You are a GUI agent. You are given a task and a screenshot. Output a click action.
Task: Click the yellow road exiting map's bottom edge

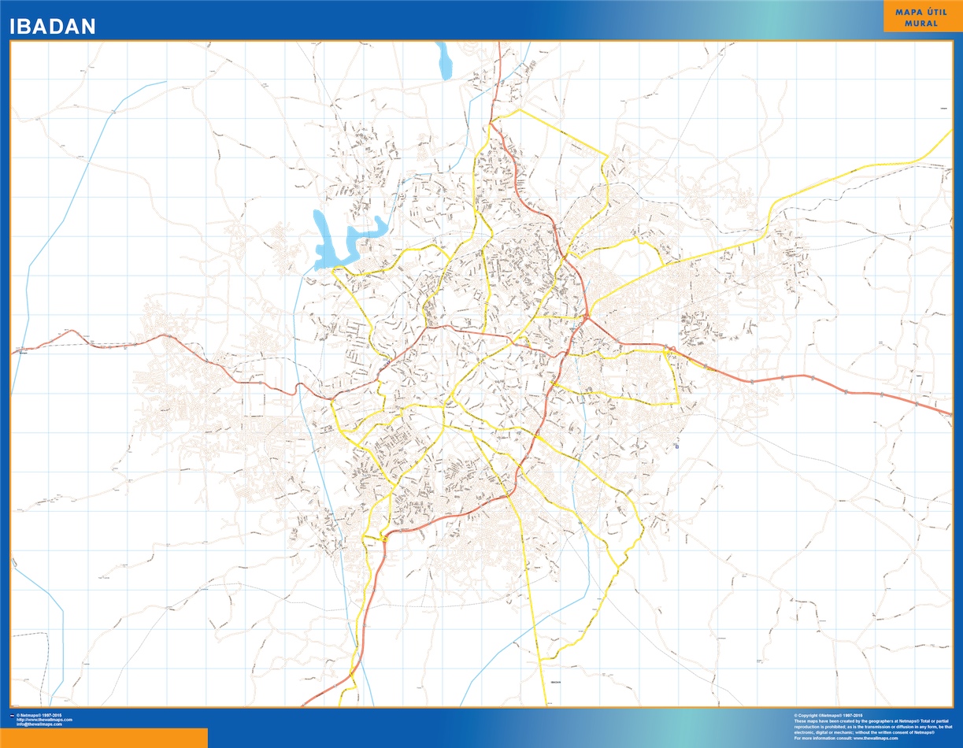point(545,701)
